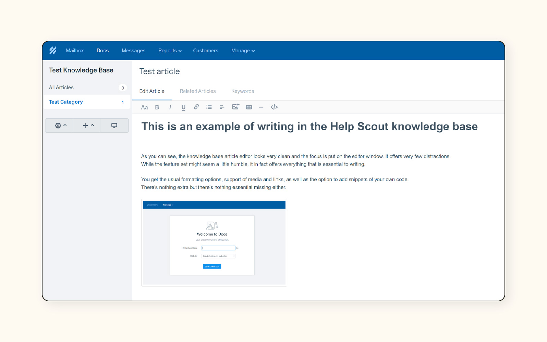Switch to the Keywords tab
The image size is (547, 342).
243,91
